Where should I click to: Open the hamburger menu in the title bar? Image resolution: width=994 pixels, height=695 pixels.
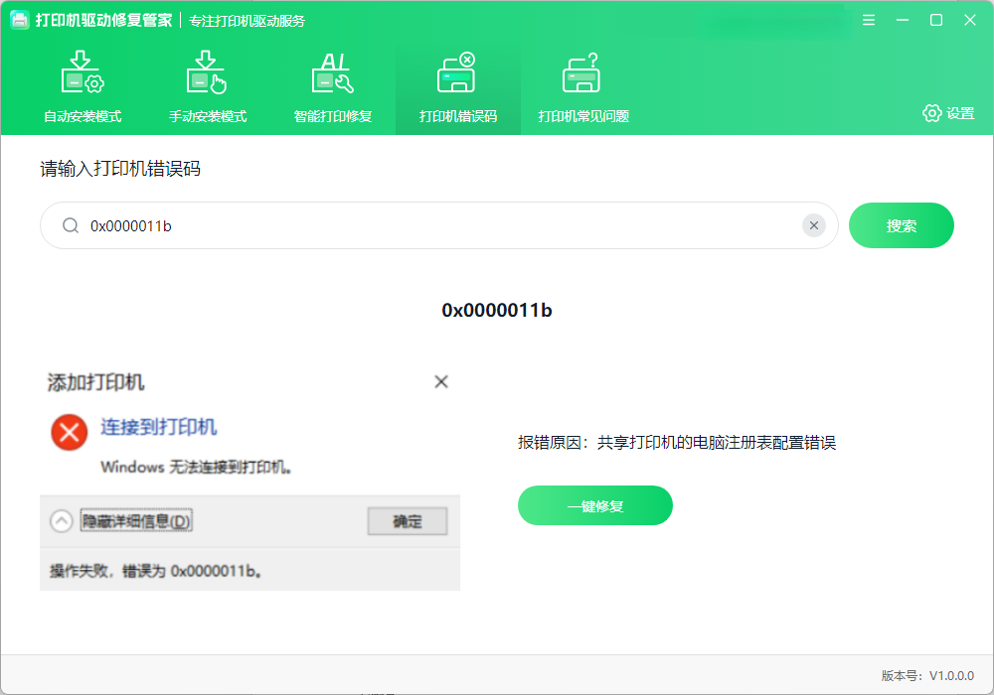click(x=868, y=19)
